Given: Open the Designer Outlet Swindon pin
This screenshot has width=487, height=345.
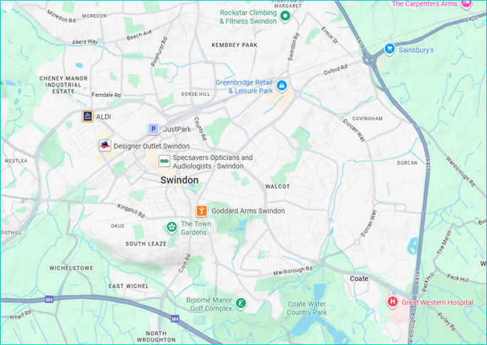Looking at the screenshot, I should [105, 145].
